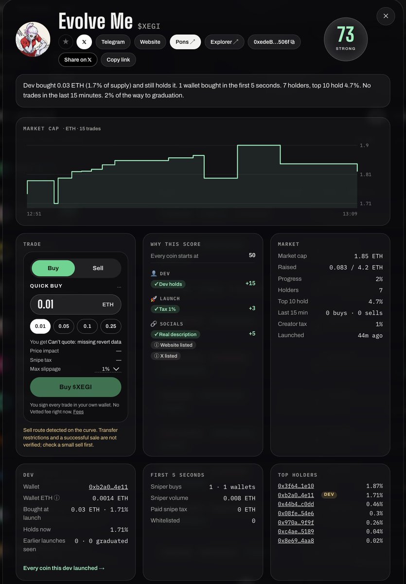Click the Tax 1% score chip
The height and width of the screenshot is (584, 406).
(x=165, y=309)
